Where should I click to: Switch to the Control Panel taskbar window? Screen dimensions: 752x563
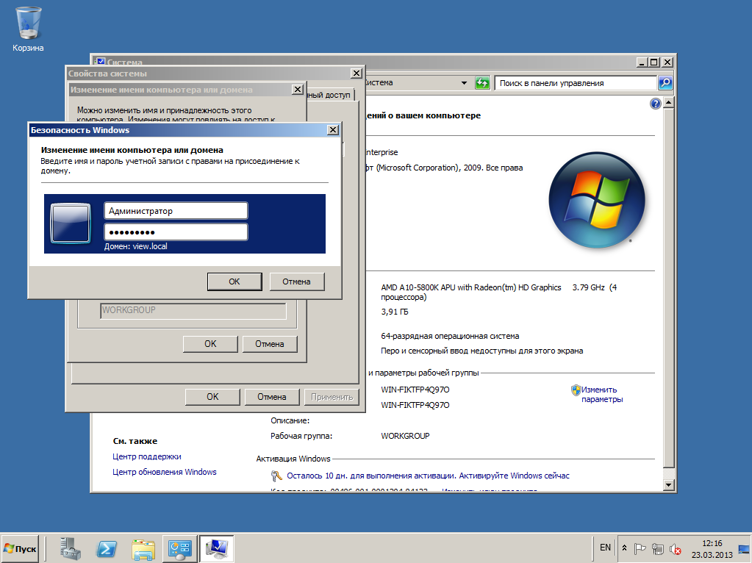coord(180,548)
